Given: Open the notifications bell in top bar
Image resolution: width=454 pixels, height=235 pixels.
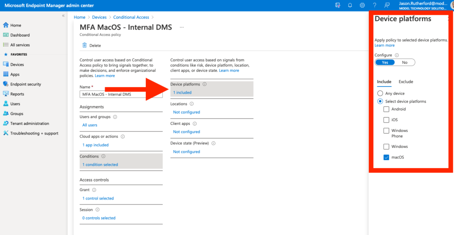Looking at the screenshot, I should (x=350, y=5).
